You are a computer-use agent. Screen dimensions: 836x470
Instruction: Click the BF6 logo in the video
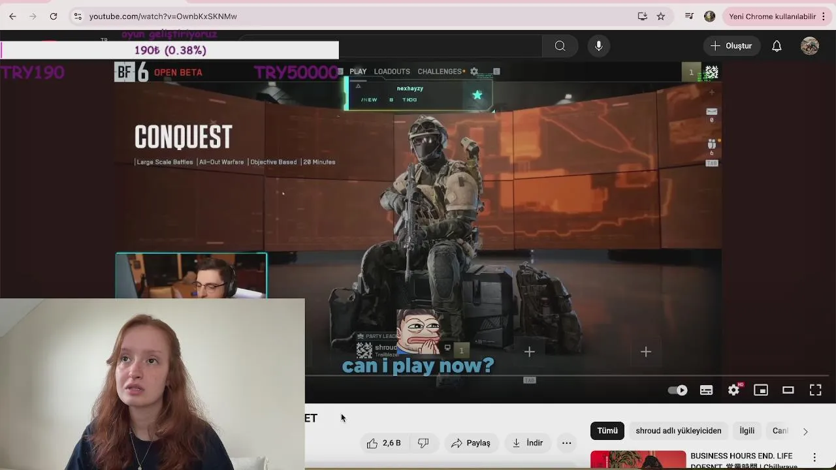point(132,72)
